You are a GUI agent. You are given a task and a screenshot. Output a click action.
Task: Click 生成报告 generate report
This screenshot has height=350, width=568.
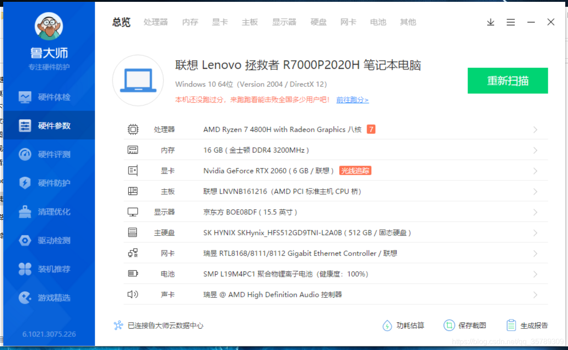click(527, 326)
